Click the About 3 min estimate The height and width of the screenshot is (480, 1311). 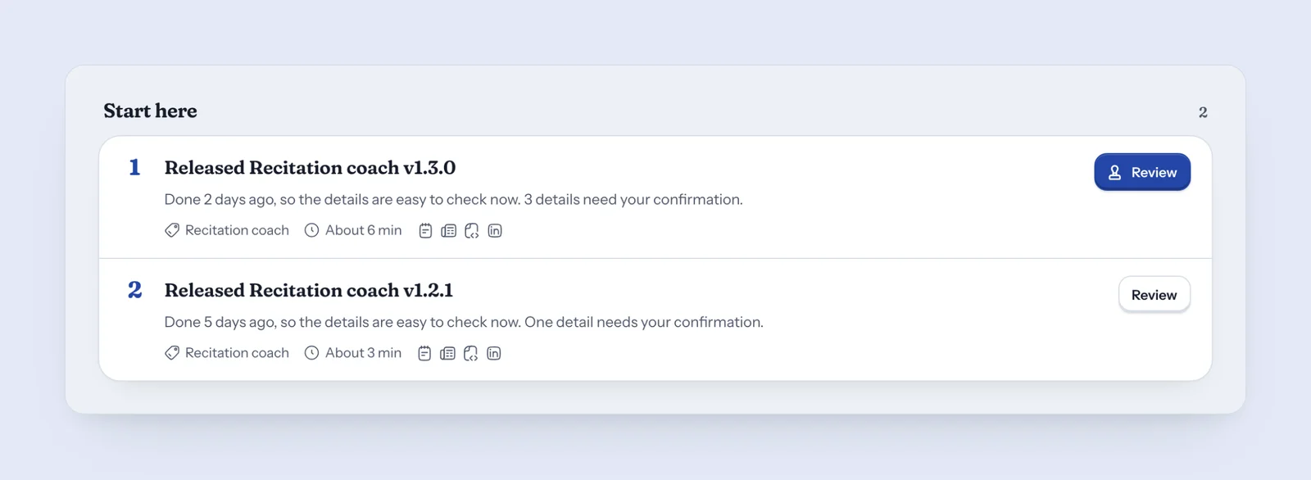(x=364, y=353)
